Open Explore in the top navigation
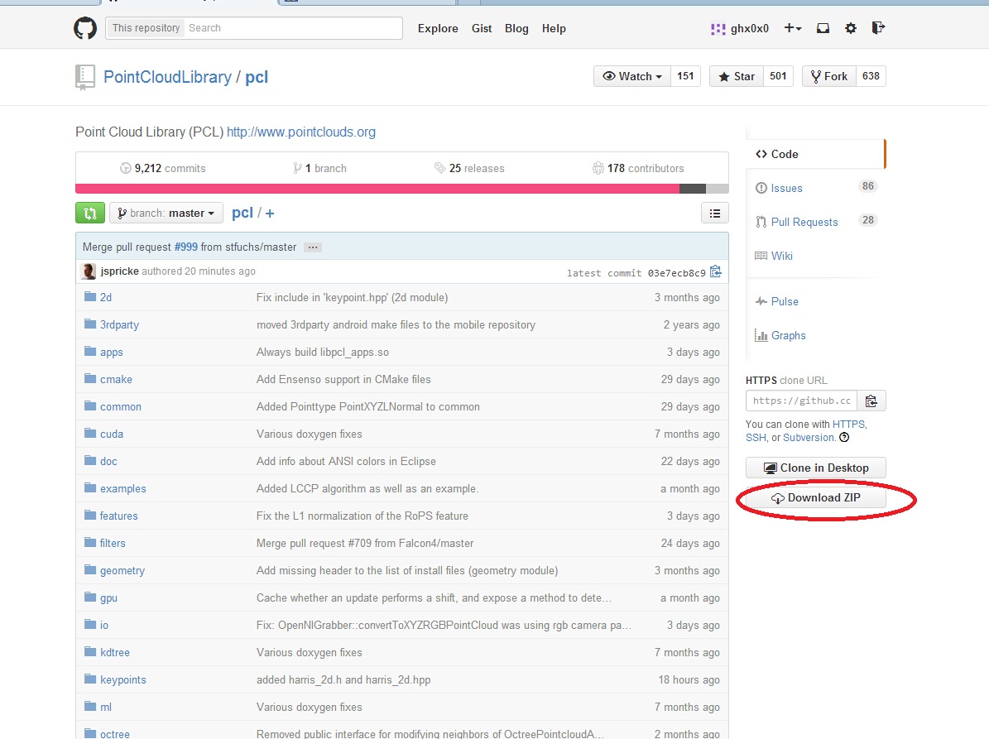This screenshot has width=989, height=739. [438, 28]
